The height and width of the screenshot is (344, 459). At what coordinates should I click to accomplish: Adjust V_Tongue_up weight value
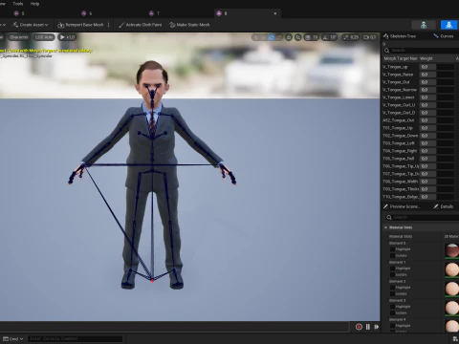coord(427,67)
